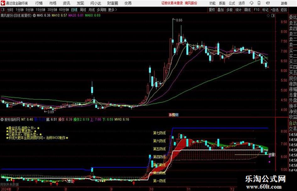Click 操作: 6.39 indicator value
Screen dimensions: 297x191
(65, 119)
